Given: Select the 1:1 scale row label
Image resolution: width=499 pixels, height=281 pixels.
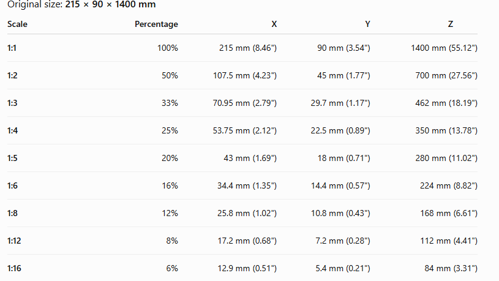Looking at the screenshot, I should tap(12, 48).
